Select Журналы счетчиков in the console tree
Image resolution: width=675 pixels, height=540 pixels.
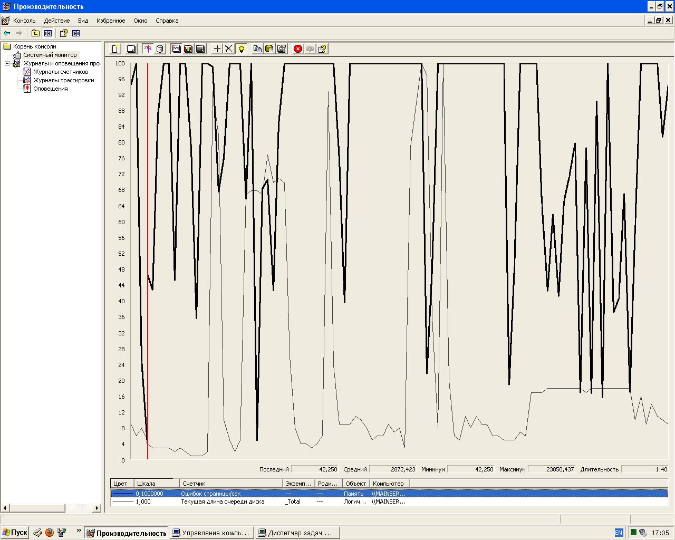[x=60, y=72]
